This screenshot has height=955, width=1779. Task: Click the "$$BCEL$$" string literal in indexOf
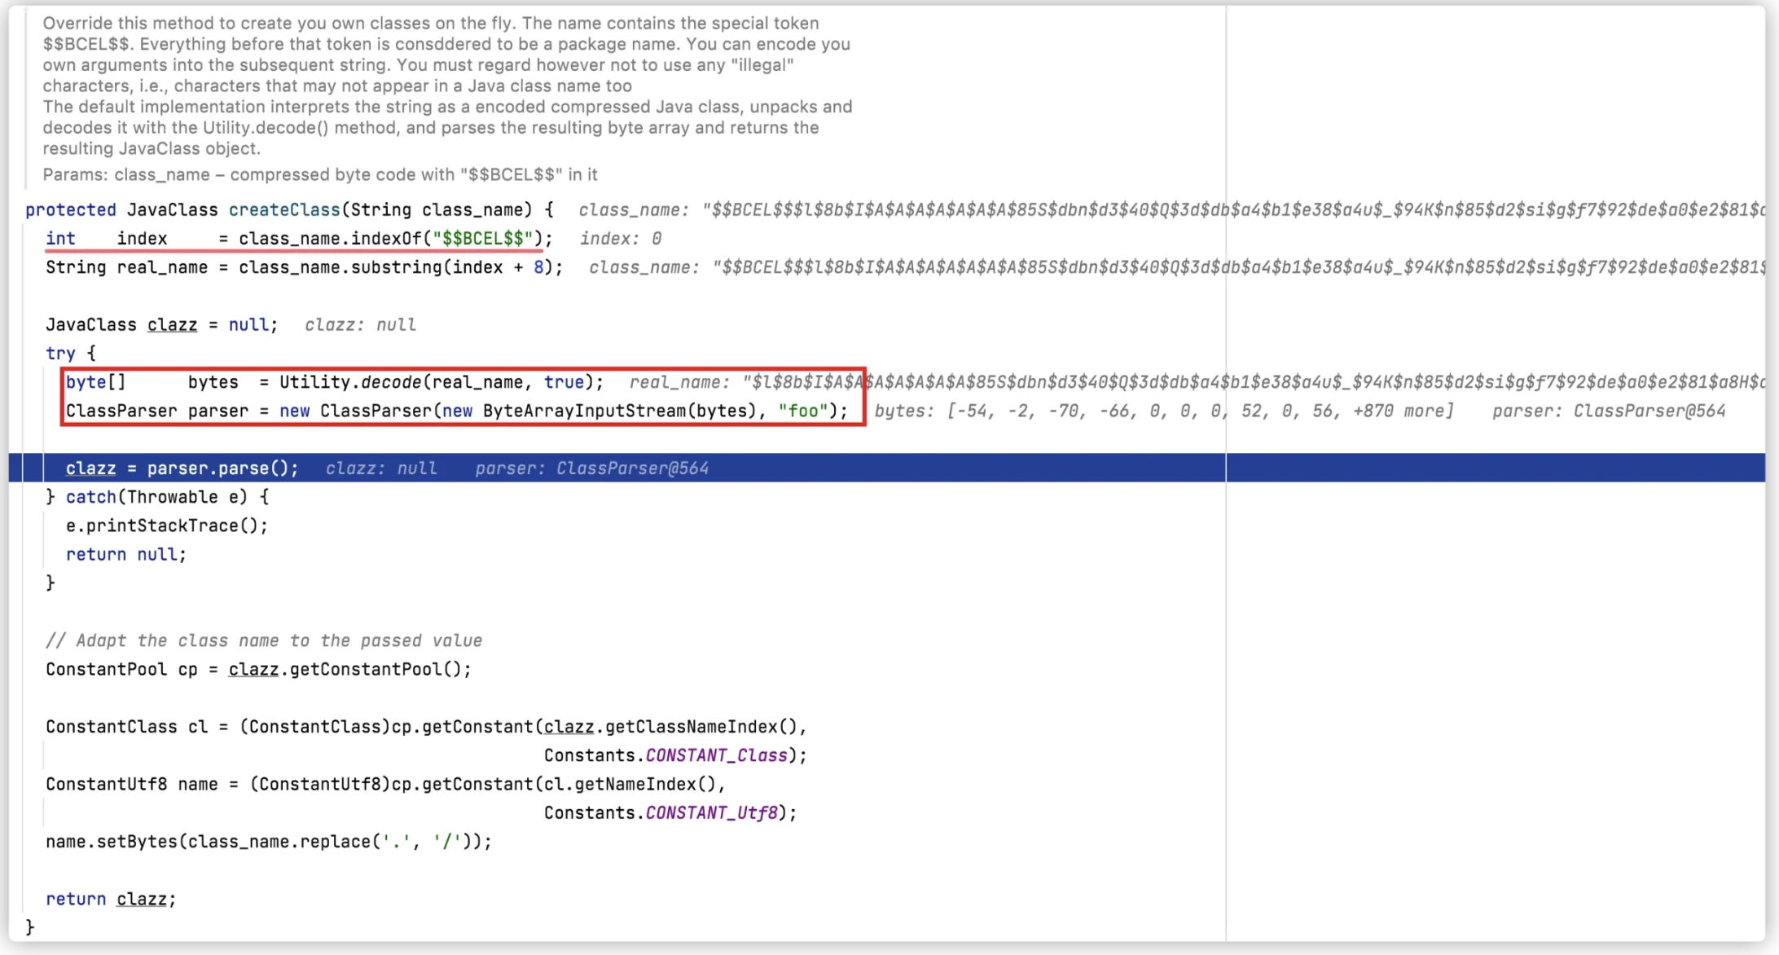(483, 239)
